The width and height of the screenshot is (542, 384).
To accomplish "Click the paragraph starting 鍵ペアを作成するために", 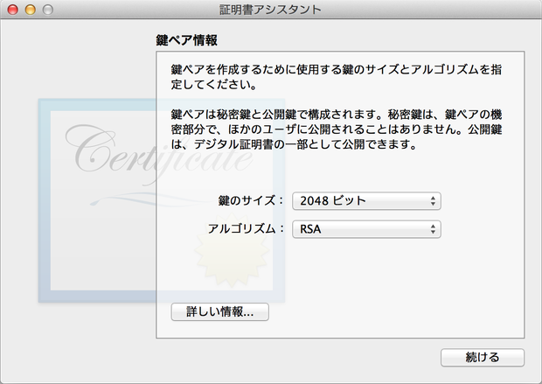I will [336, 77].
